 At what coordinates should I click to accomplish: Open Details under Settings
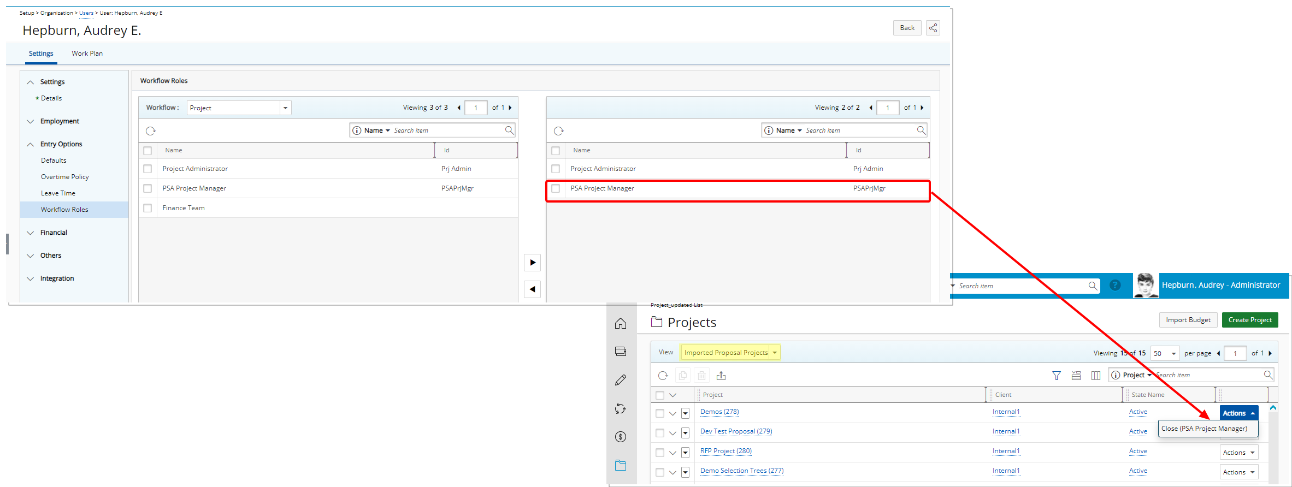click(51, 98)
